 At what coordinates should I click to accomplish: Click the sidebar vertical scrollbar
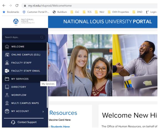pos(47,75)
